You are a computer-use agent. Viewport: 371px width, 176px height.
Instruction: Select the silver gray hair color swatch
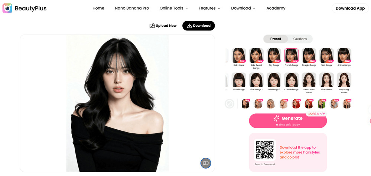[334, 104]
